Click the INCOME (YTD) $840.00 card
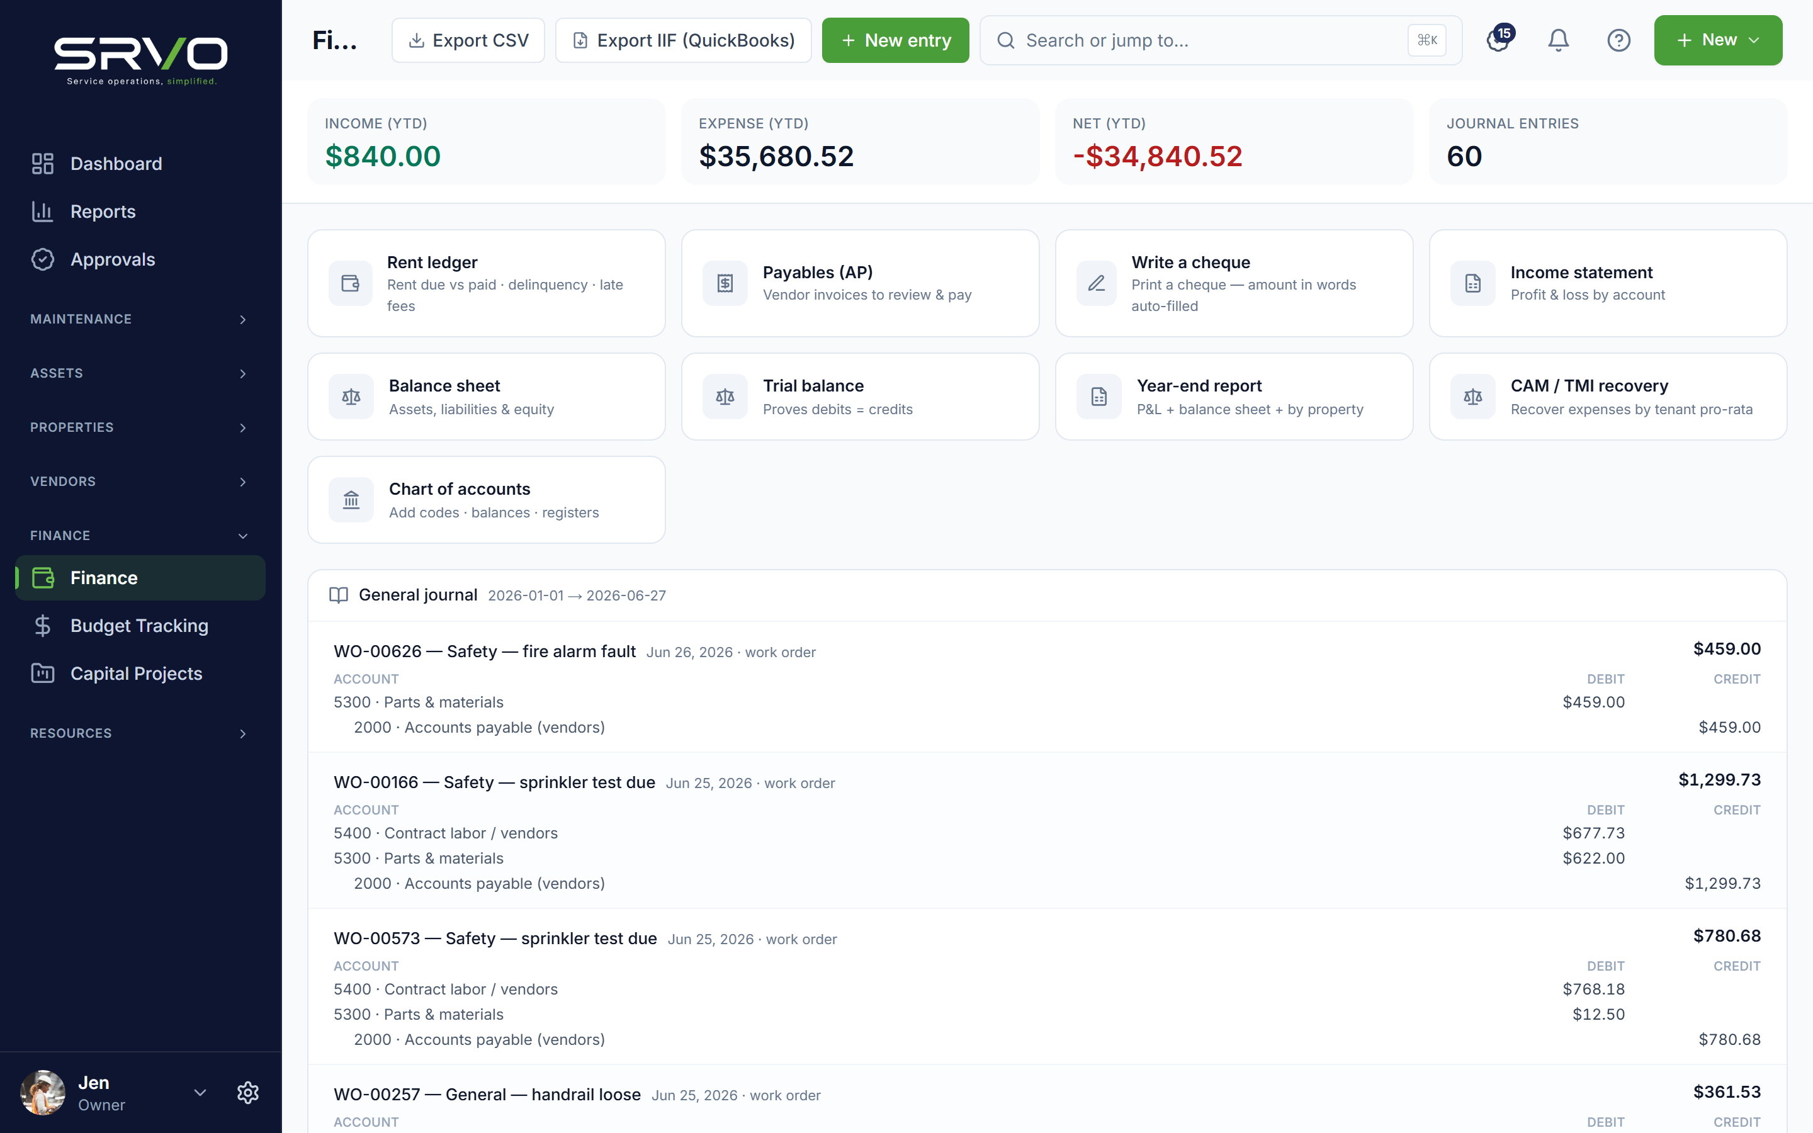The width and height of the screenshot is (1813, 1133). click(486, 142)
